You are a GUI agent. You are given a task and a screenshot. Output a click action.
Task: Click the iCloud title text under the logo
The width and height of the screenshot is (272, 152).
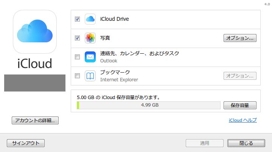[x=35, y=64]
